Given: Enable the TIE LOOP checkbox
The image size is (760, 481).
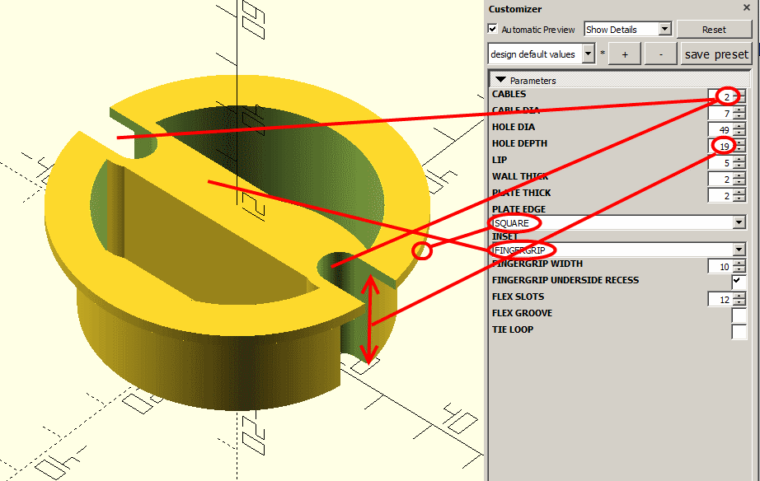Looking at the screenshot, I should click(739, 332).
